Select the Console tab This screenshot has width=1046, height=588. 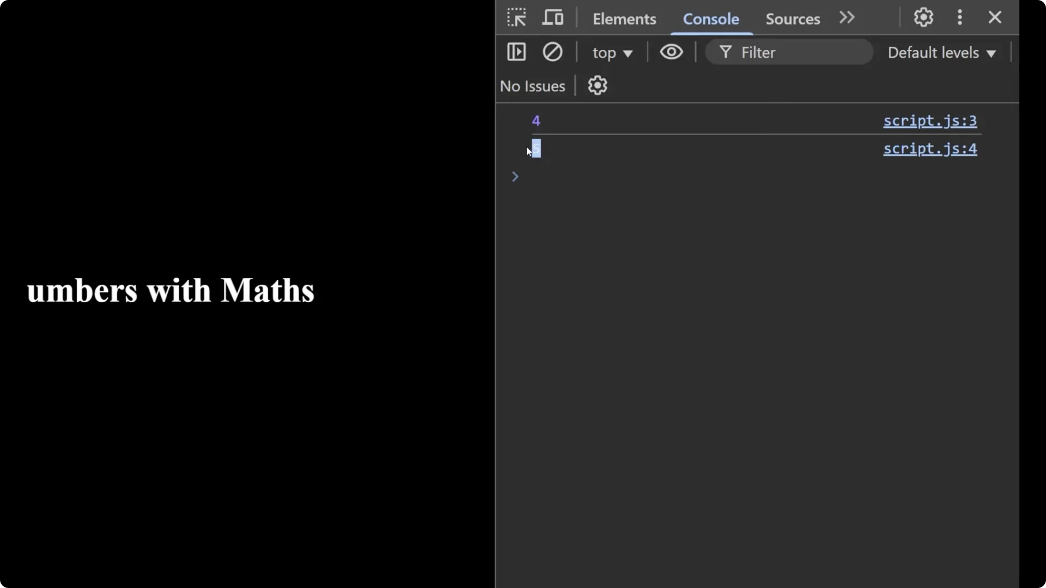point(711,19)
